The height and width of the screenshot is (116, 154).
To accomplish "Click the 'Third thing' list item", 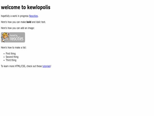I will pos(11,60).
